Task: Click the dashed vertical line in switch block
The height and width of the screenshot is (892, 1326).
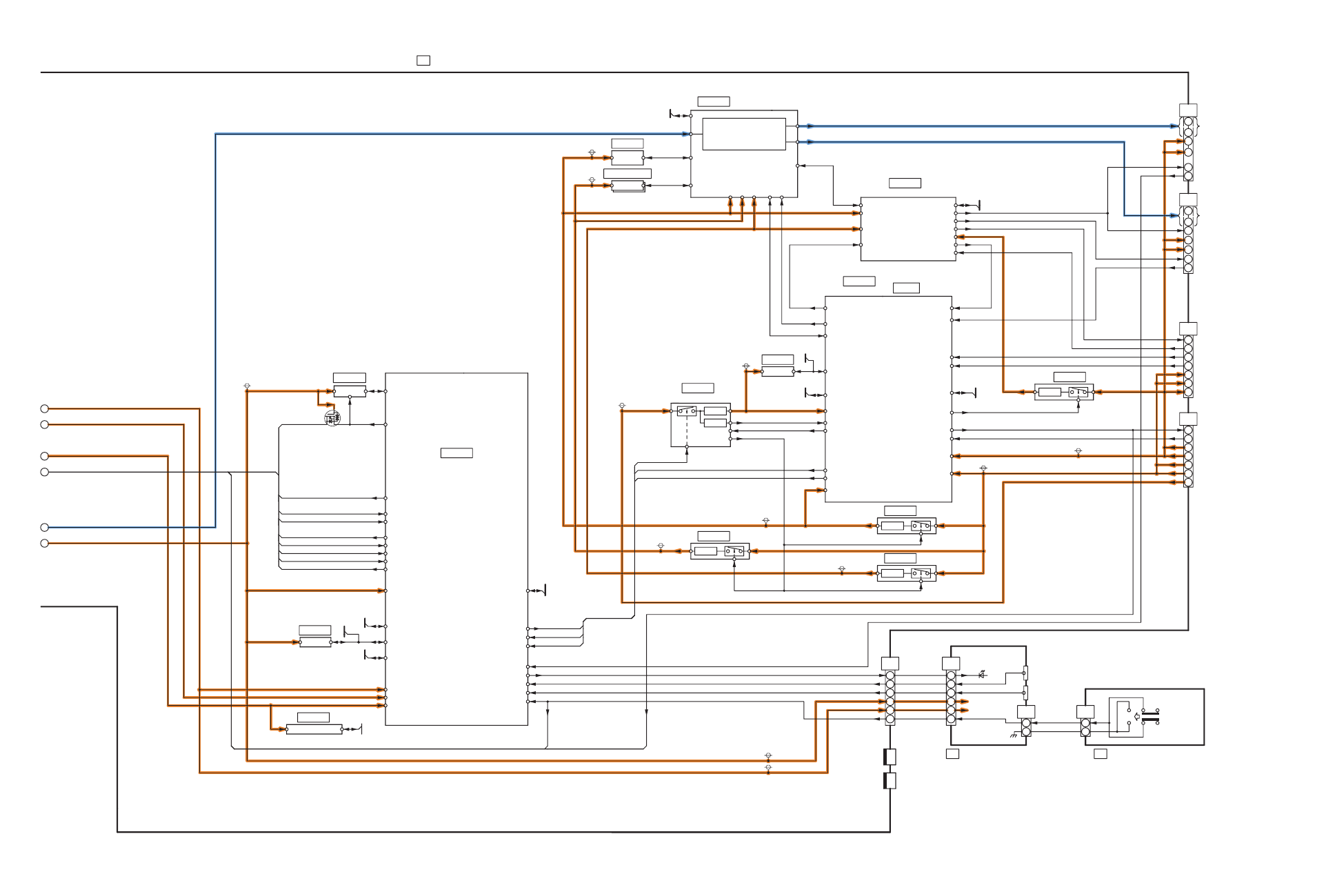Action: tap(687, 431)
